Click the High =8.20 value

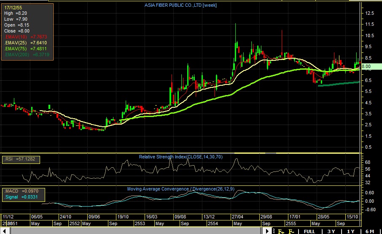pyautogui.click(x=16, y=14)
